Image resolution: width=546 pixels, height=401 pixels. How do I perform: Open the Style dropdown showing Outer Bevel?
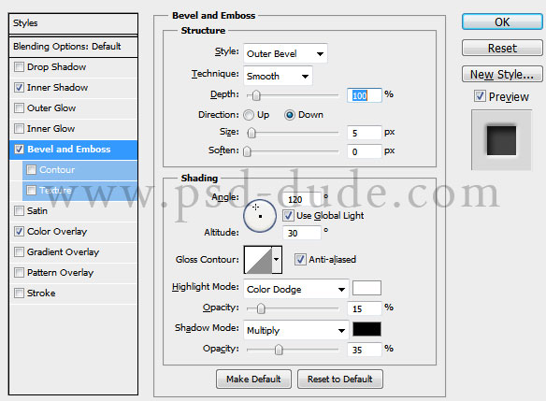tap(285, 53)
